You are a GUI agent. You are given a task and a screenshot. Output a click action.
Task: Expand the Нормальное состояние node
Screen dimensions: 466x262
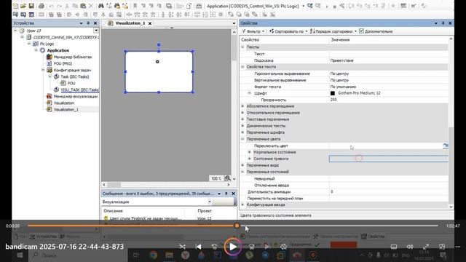coord(249,152)
